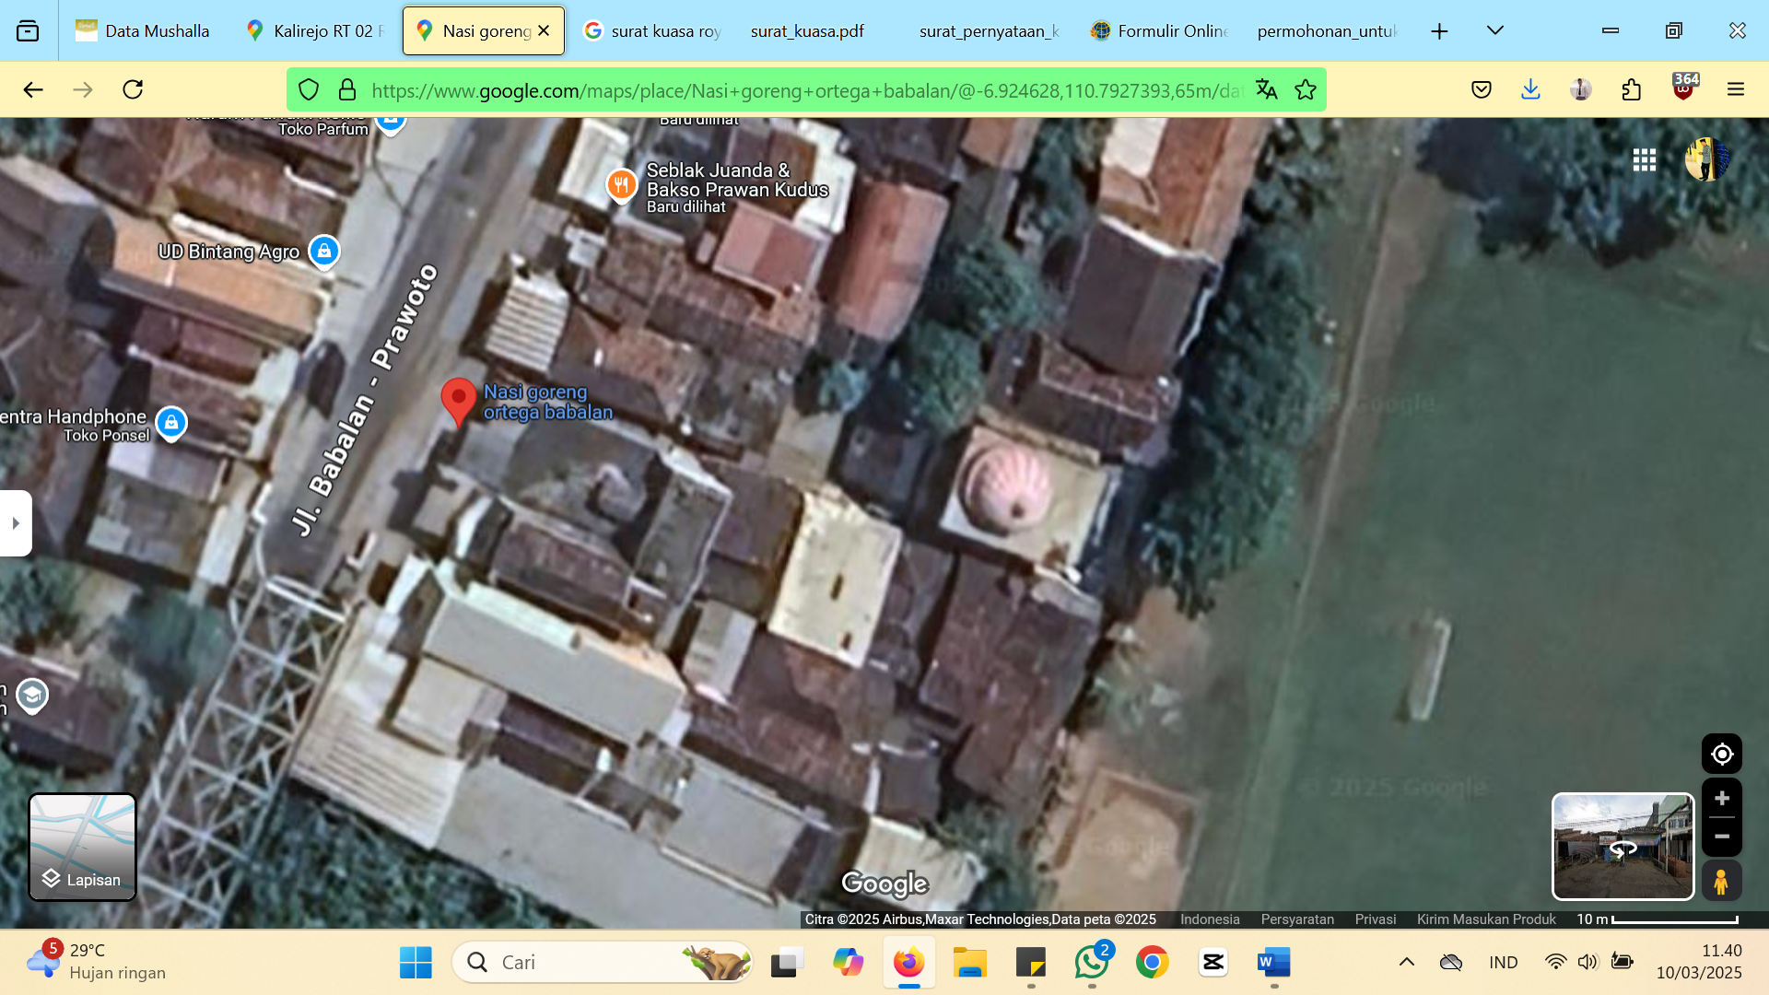Click the map scale bar
1769x995 pixels.
coord(1657,919)
